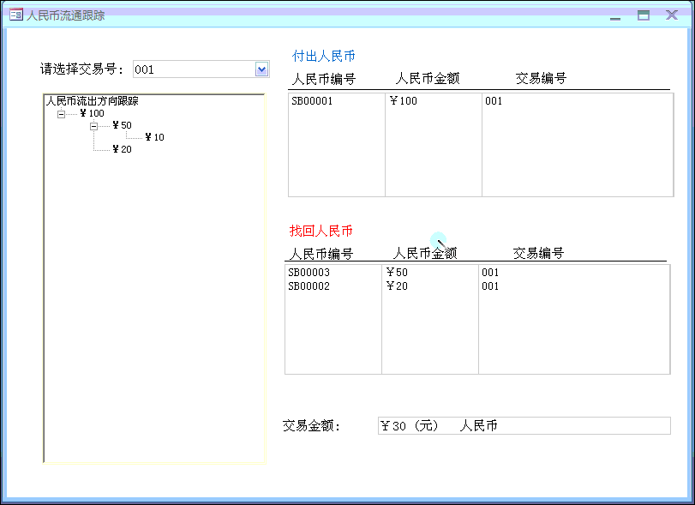
Task: Click 人民币金额 header above 付出 list
Action: click(x=428, y=79)
